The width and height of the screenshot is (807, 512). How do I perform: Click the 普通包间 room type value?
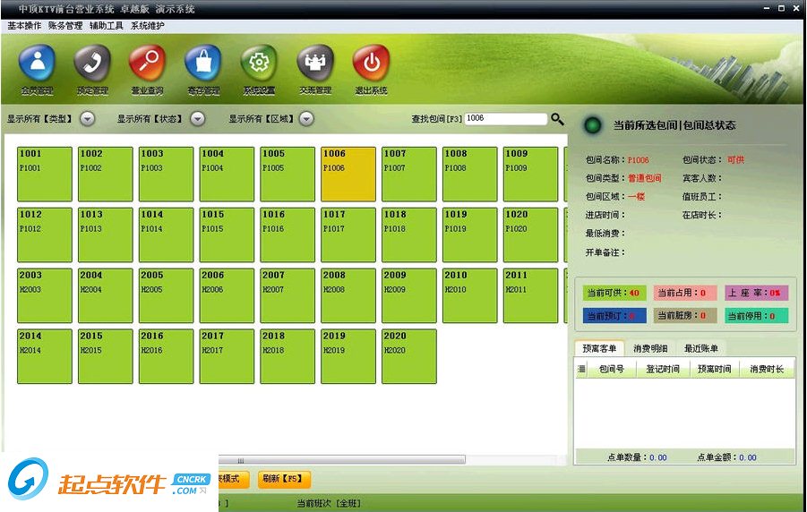pos(645,178)
